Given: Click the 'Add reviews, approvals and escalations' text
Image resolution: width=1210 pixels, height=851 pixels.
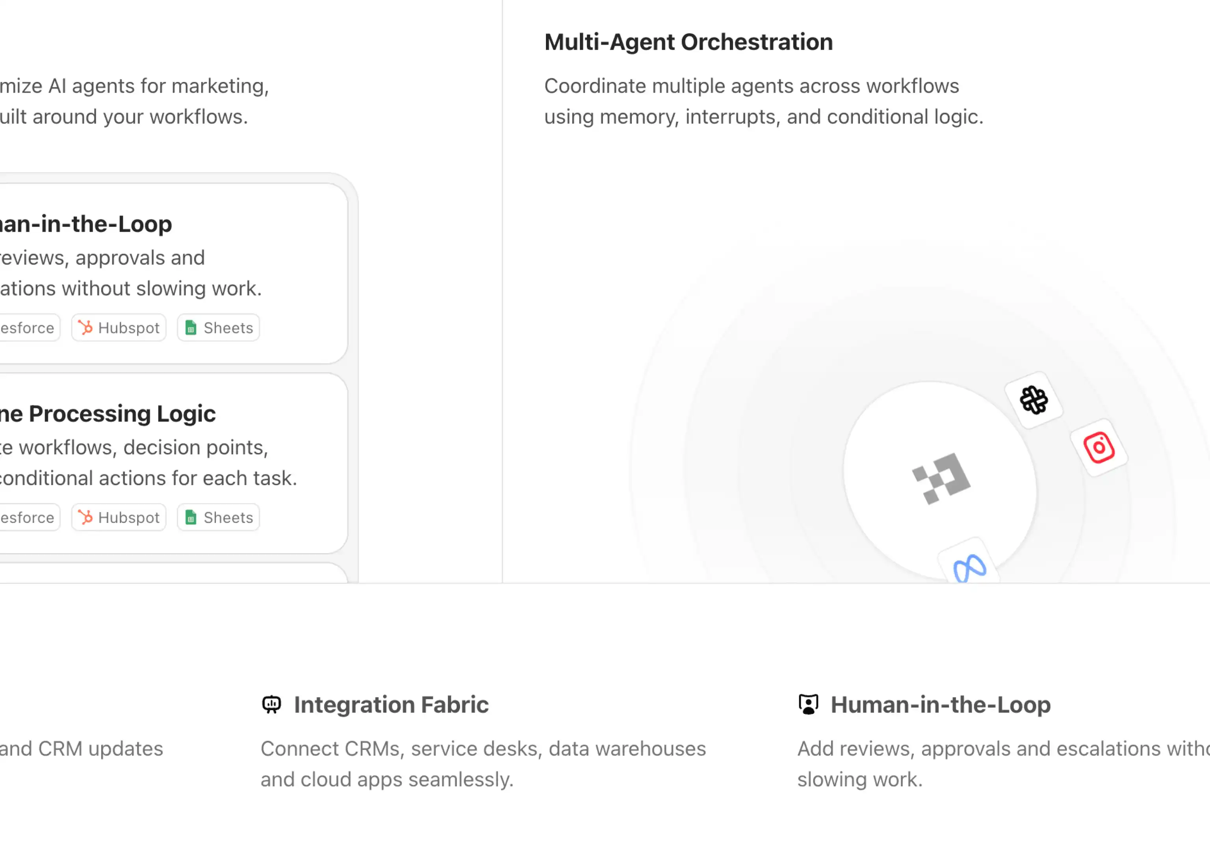Looking at the screenshot, I should pyautogui.click(x=1001, y=749).
